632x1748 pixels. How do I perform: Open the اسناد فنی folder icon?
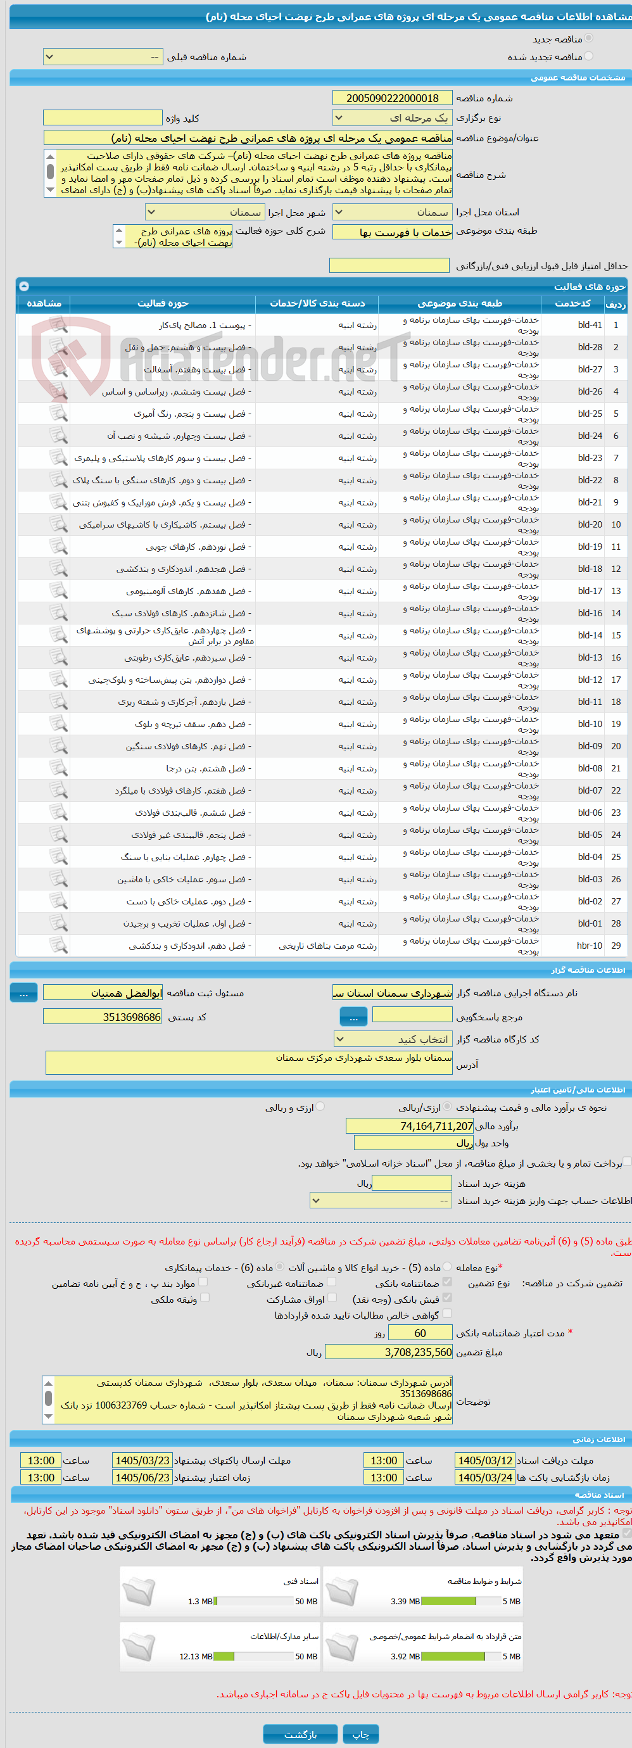[139, 1590]
